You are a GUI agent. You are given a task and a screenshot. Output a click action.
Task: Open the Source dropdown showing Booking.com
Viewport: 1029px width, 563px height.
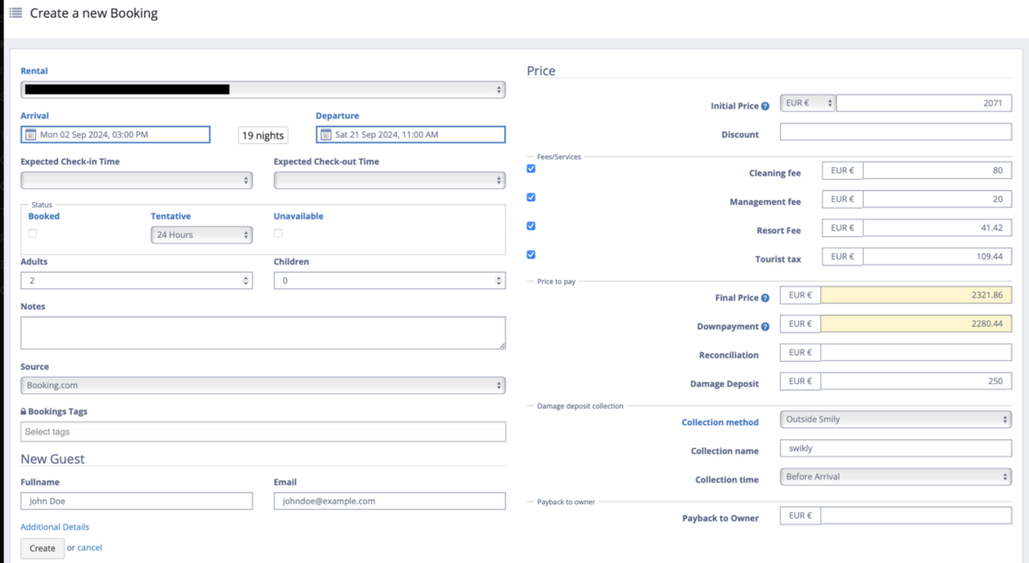click(x=263, y=386)
